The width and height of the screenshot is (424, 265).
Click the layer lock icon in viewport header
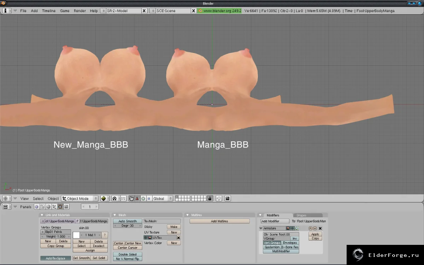210,199
